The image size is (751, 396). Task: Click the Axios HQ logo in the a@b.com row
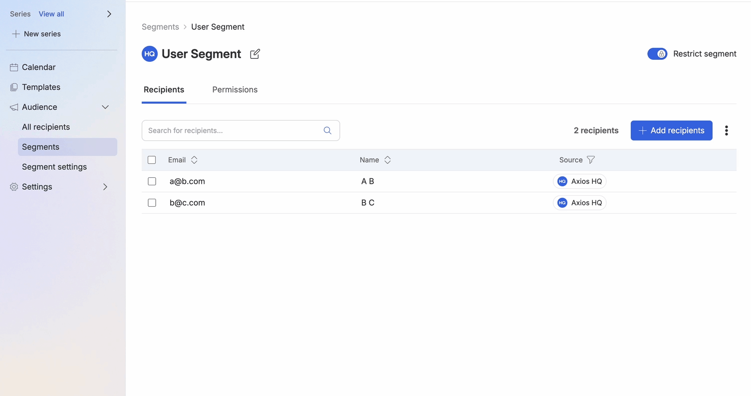pos(562,181)
